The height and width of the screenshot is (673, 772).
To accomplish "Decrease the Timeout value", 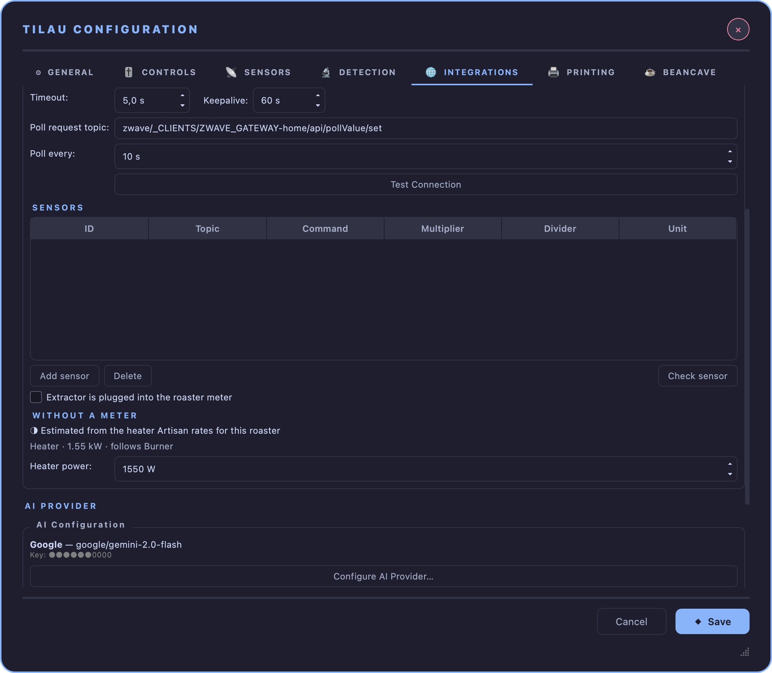I will pos(182,105).
